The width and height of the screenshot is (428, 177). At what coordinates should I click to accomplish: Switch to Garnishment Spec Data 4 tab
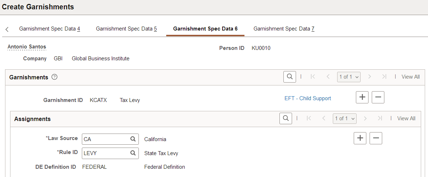[49, 29]
